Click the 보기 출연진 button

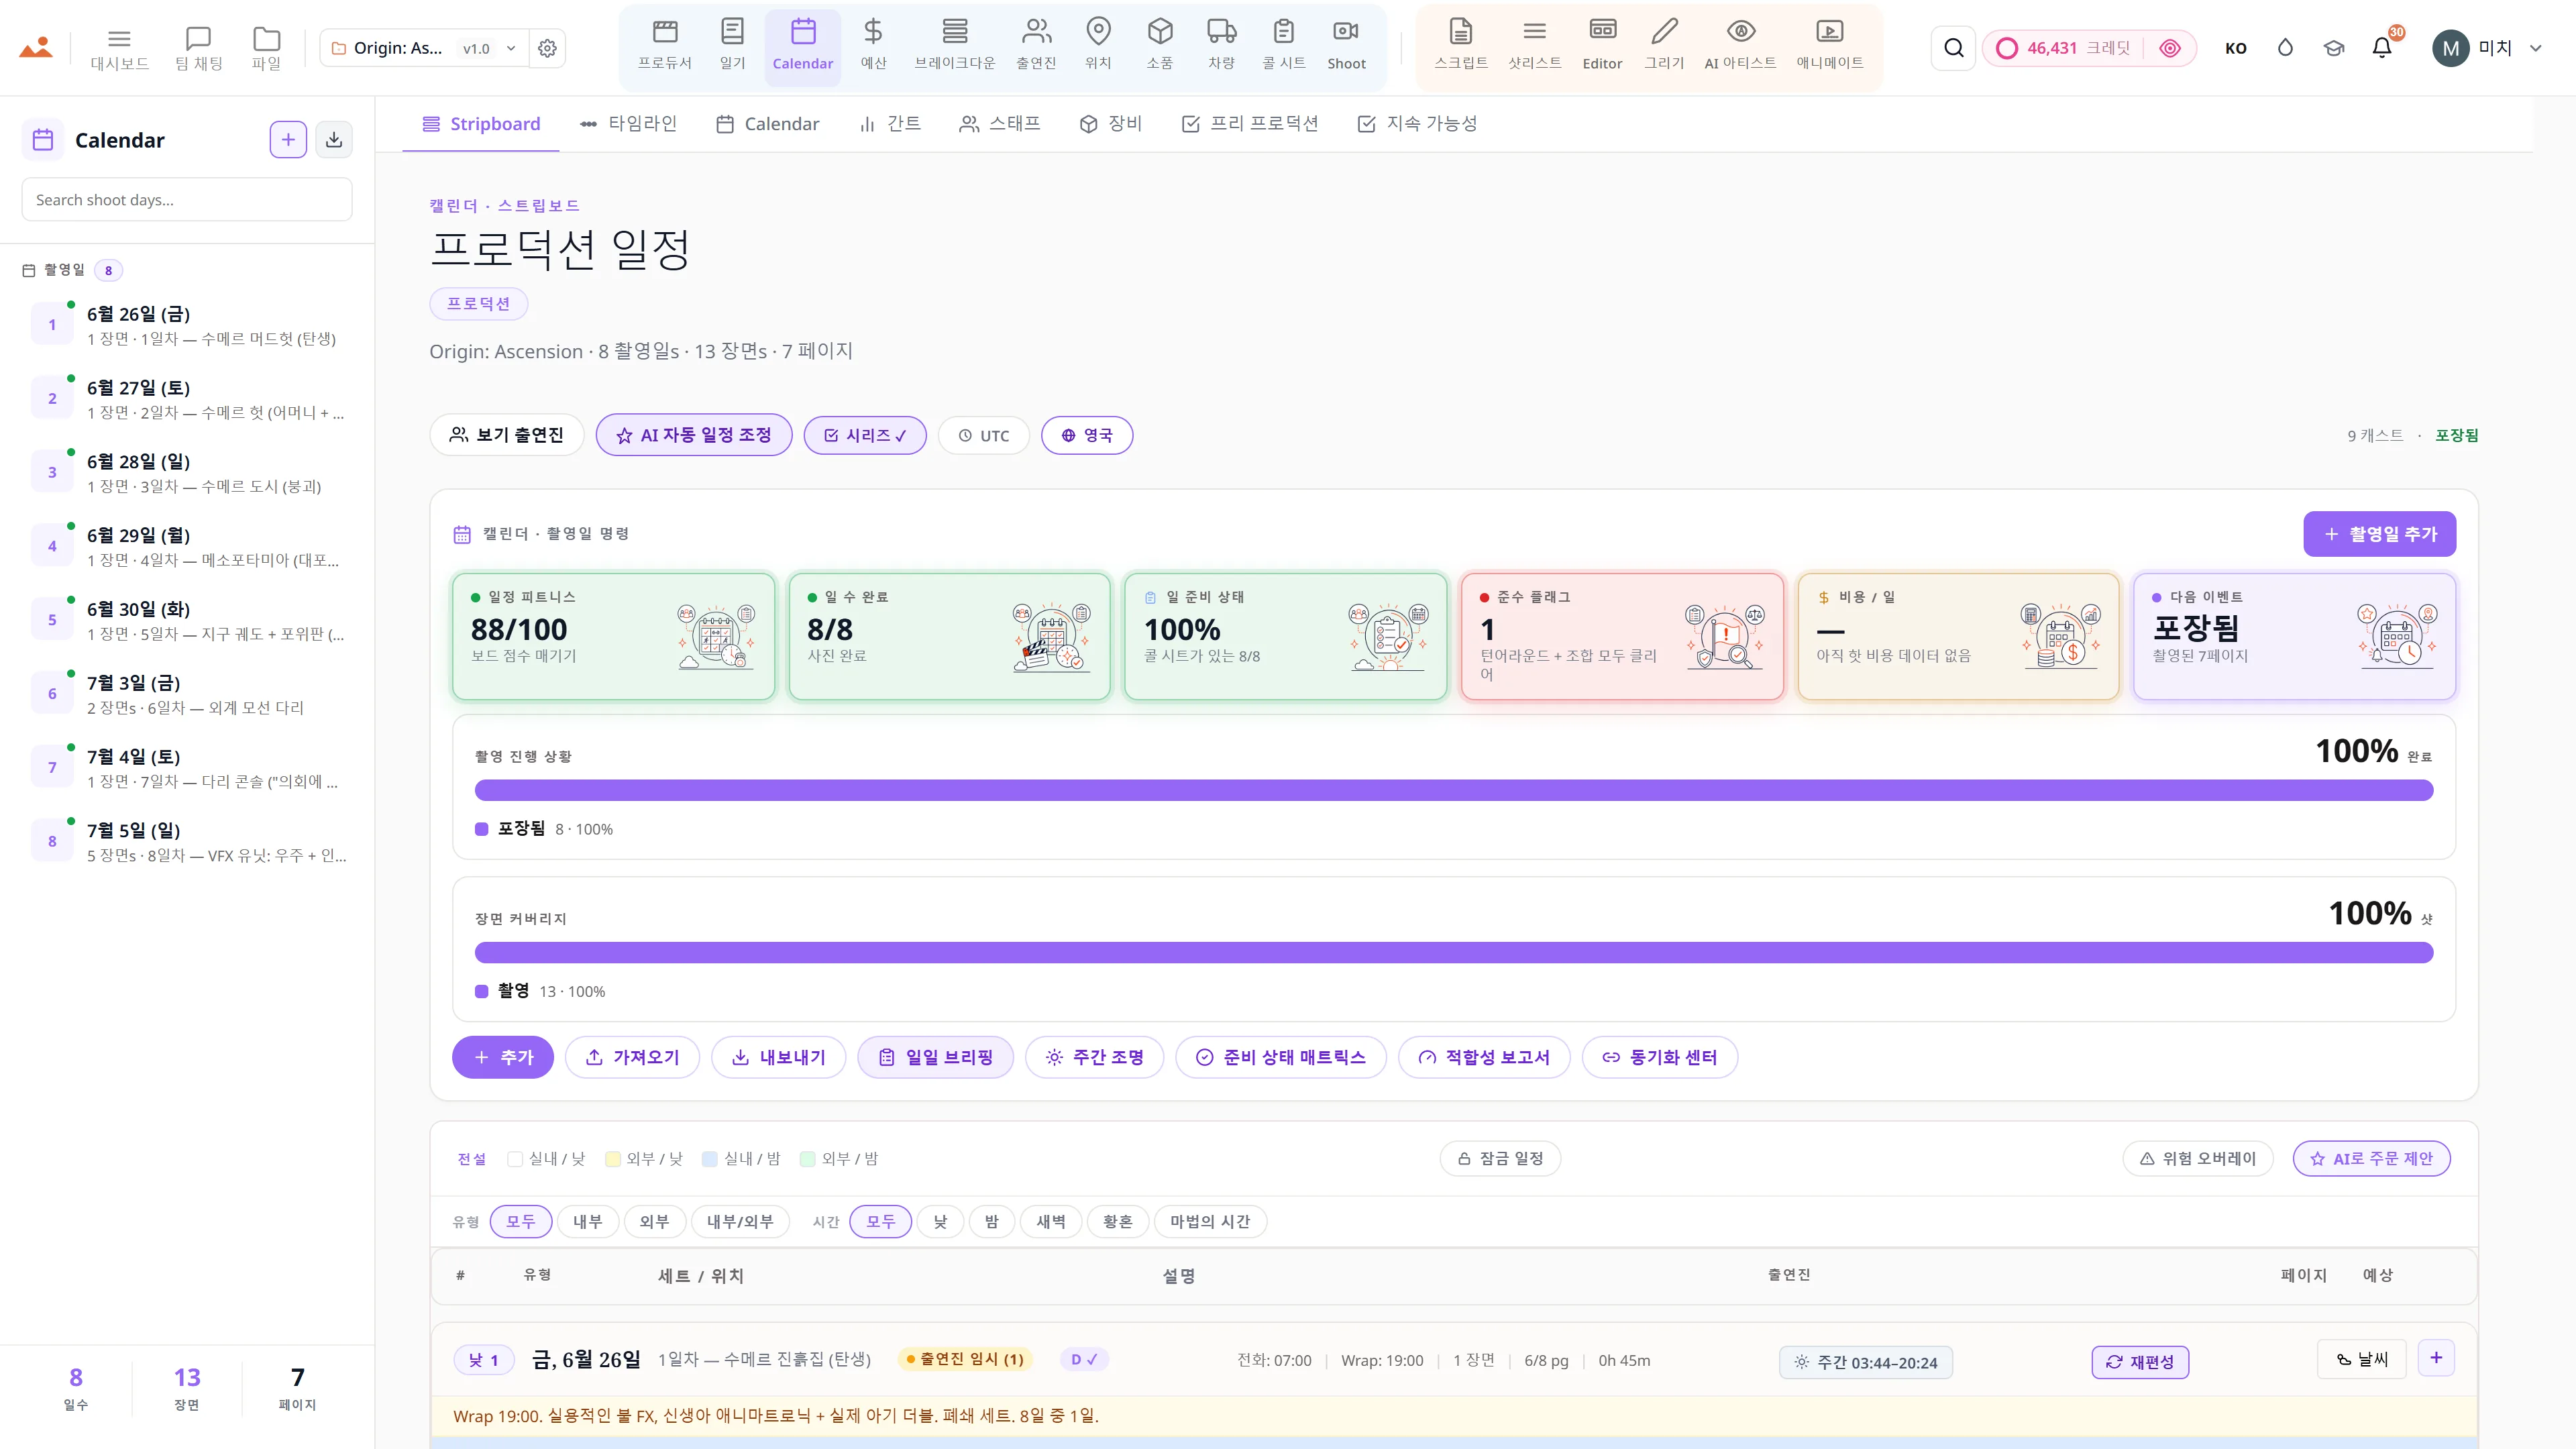pos(506,435)
